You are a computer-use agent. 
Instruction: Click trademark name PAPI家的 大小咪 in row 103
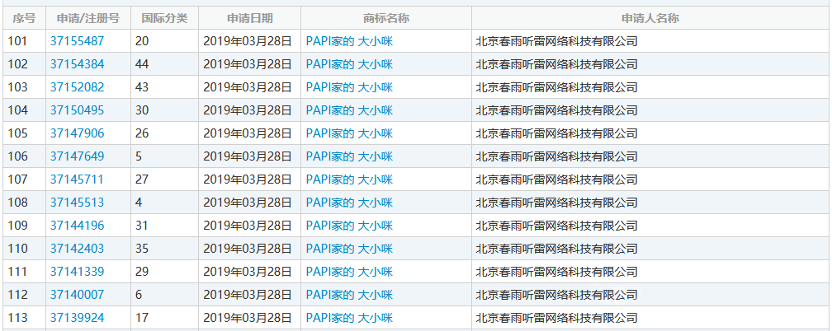(x=349, y=87)
